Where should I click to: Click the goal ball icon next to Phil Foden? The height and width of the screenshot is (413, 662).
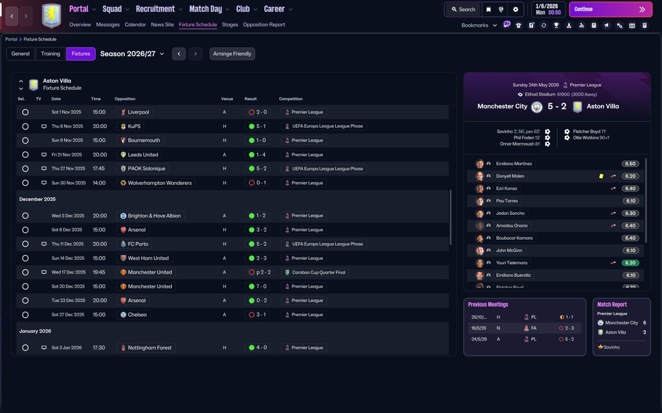[547, 138]
